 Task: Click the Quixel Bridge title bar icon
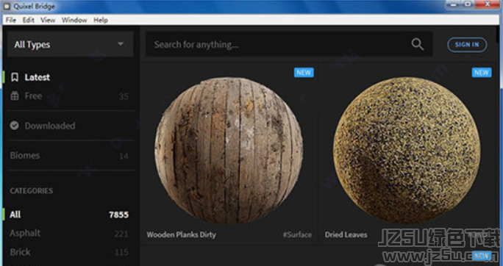click(x=7, y=6)
